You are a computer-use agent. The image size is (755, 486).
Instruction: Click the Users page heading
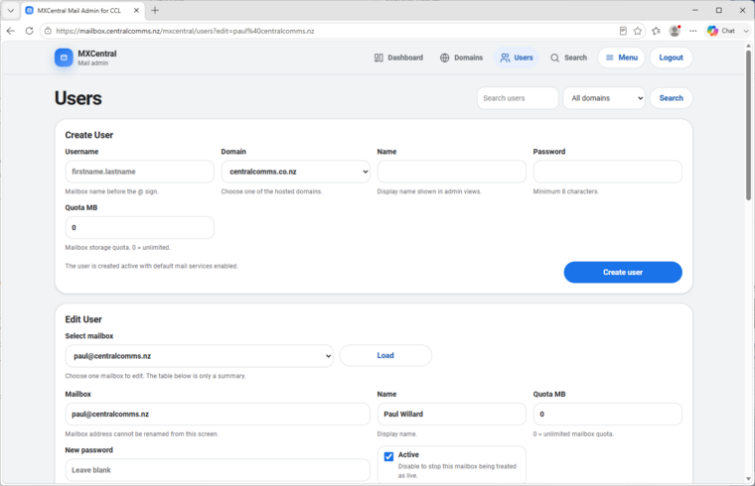pyautogui.click(x=78, y=98)
